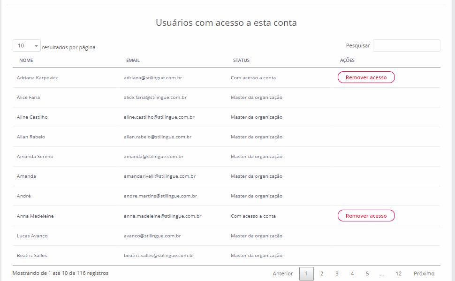This screenshot has width=455, height=281.
Task: Sort the table by STATUS column
Action: (x=241, y=61)
